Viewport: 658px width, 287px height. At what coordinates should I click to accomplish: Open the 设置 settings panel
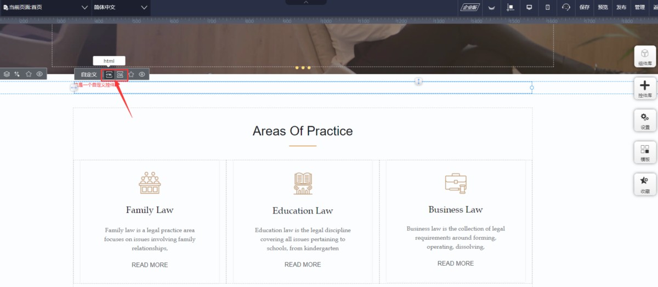coord(645,120)
